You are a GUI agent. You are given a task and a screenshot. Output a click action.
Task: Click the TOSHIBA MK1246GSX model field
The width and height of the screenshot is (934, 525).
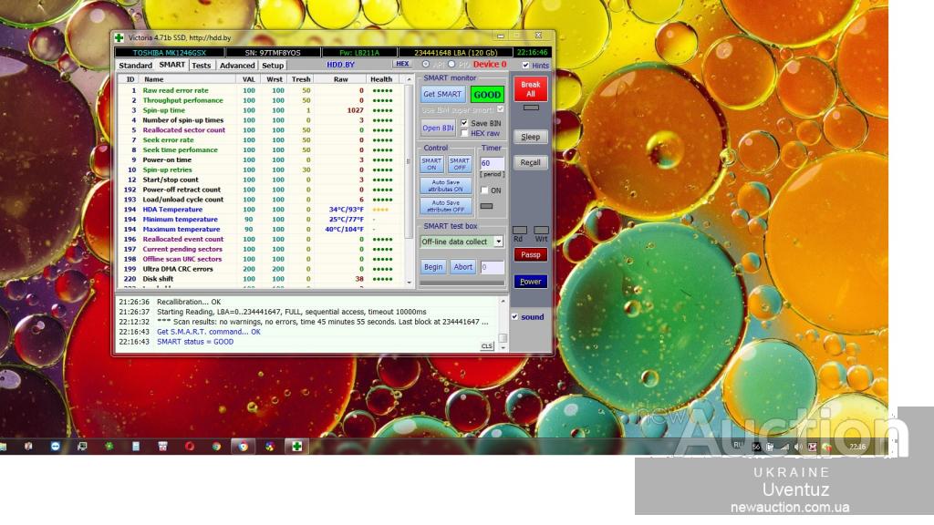pyautogui.click(x=169, y=52)
